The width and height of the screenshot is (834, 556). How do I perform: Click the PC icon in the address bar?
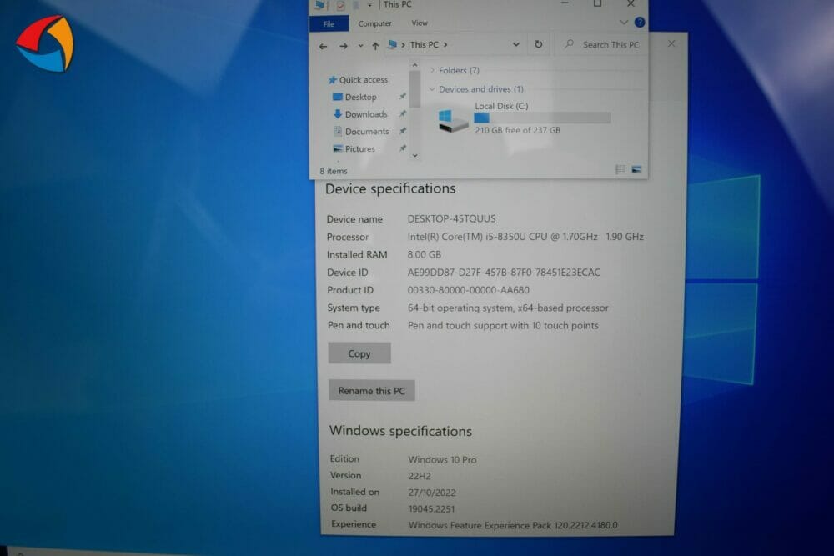pyautogui.click(x=393, y=45)
